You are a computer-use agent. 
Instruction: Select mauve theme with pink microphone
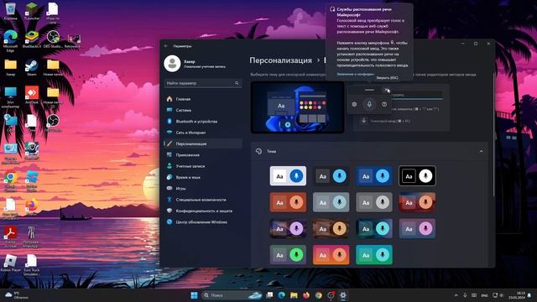tap(417, 228)
